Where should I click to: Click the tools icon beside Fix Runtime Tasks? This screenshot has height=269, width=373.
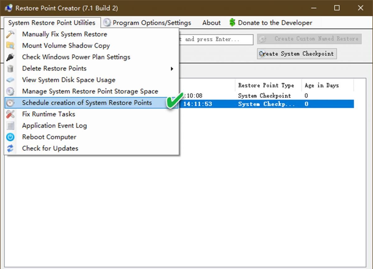[x=10, y=114]
